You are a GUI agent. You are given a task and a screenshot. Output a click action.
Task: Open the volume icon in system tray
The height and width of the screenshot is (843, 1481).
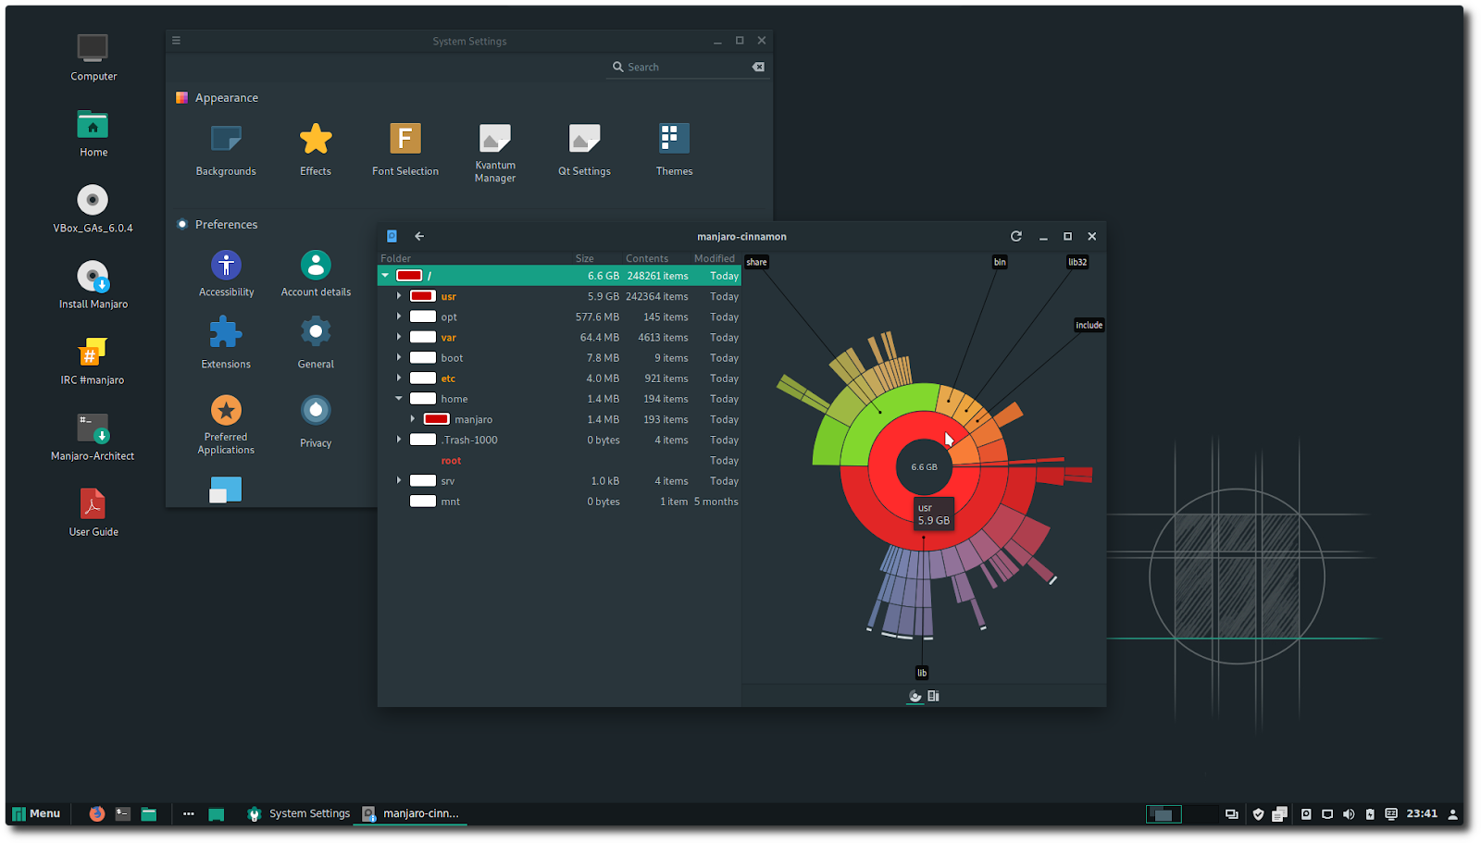point(1349,814)
